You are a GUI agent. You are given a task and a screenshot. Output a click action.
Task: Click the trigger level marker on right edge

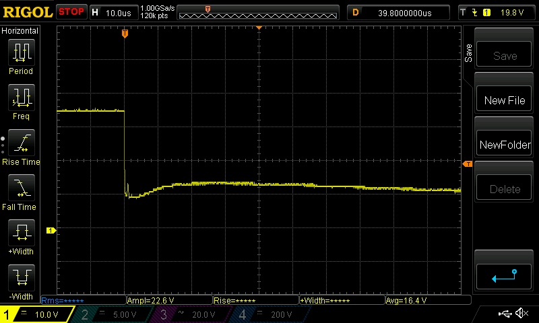[467, 164]
